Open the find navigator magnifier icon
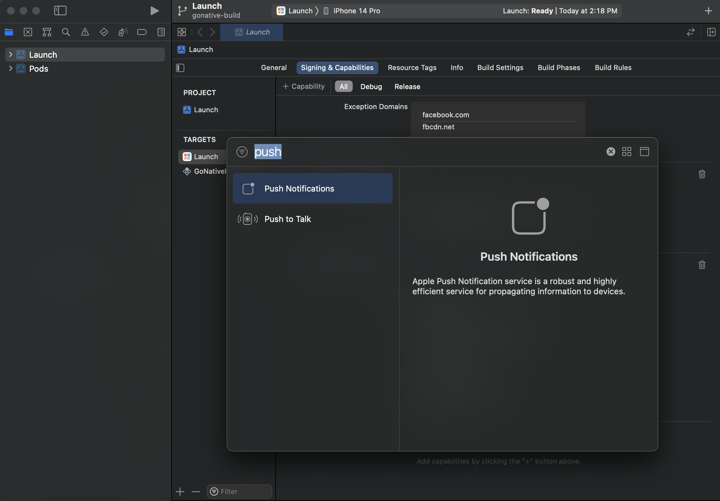Screen dimensions: 720x501 [66, 32]
